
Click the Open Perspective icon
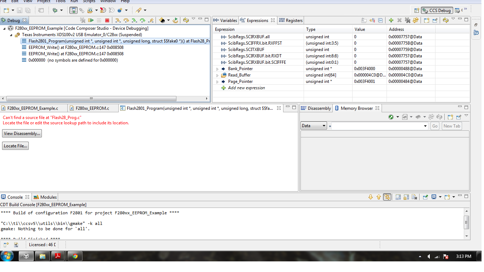point(417,11)
